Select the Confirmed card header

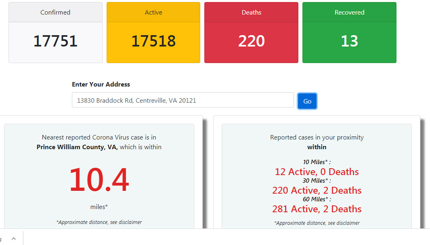(55, 13)
